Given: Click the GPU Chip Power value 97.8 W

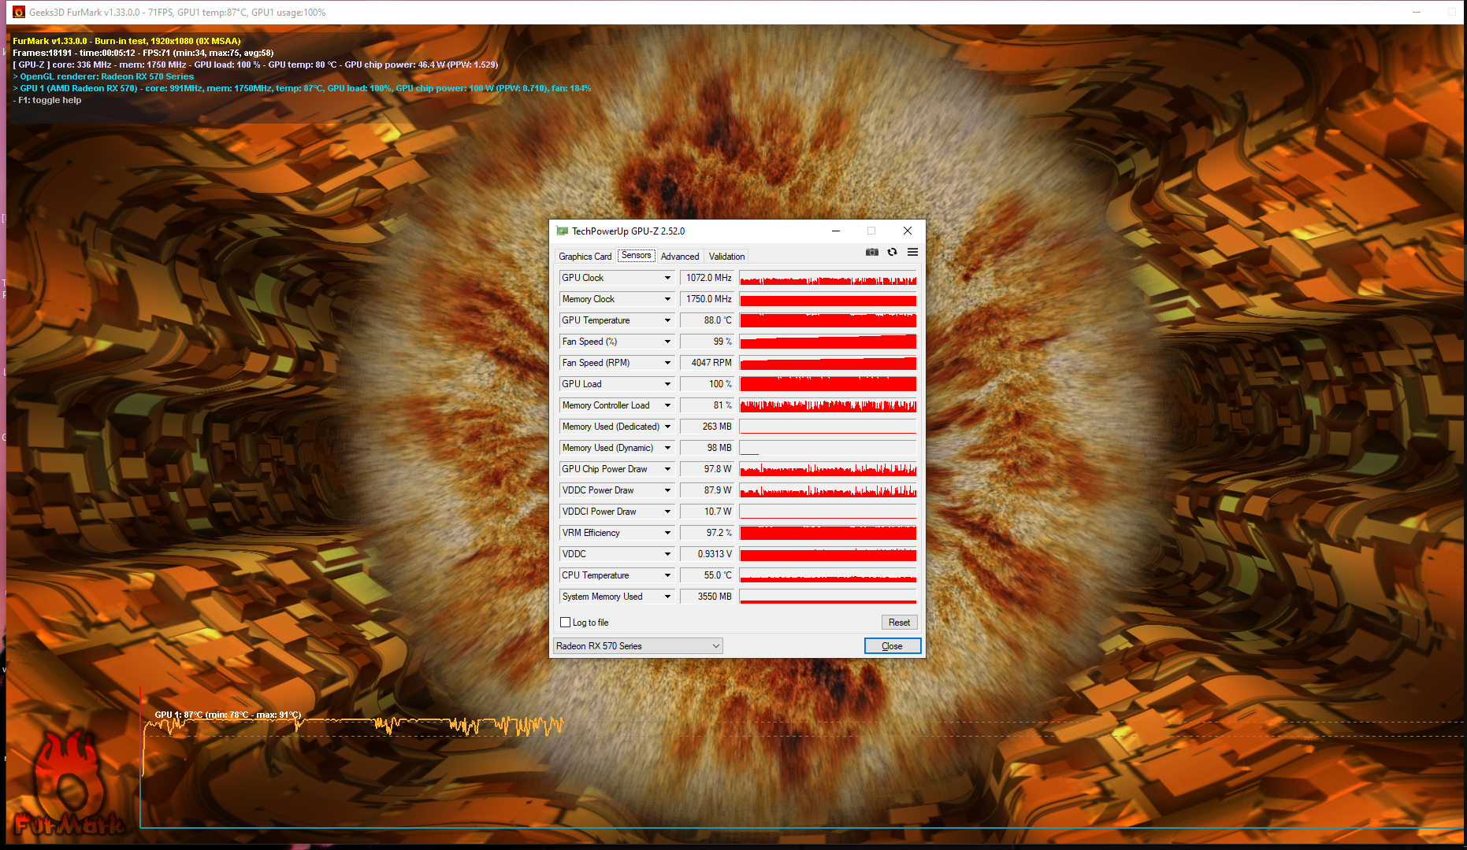Looking at the screenshot, I should point(708,469).
